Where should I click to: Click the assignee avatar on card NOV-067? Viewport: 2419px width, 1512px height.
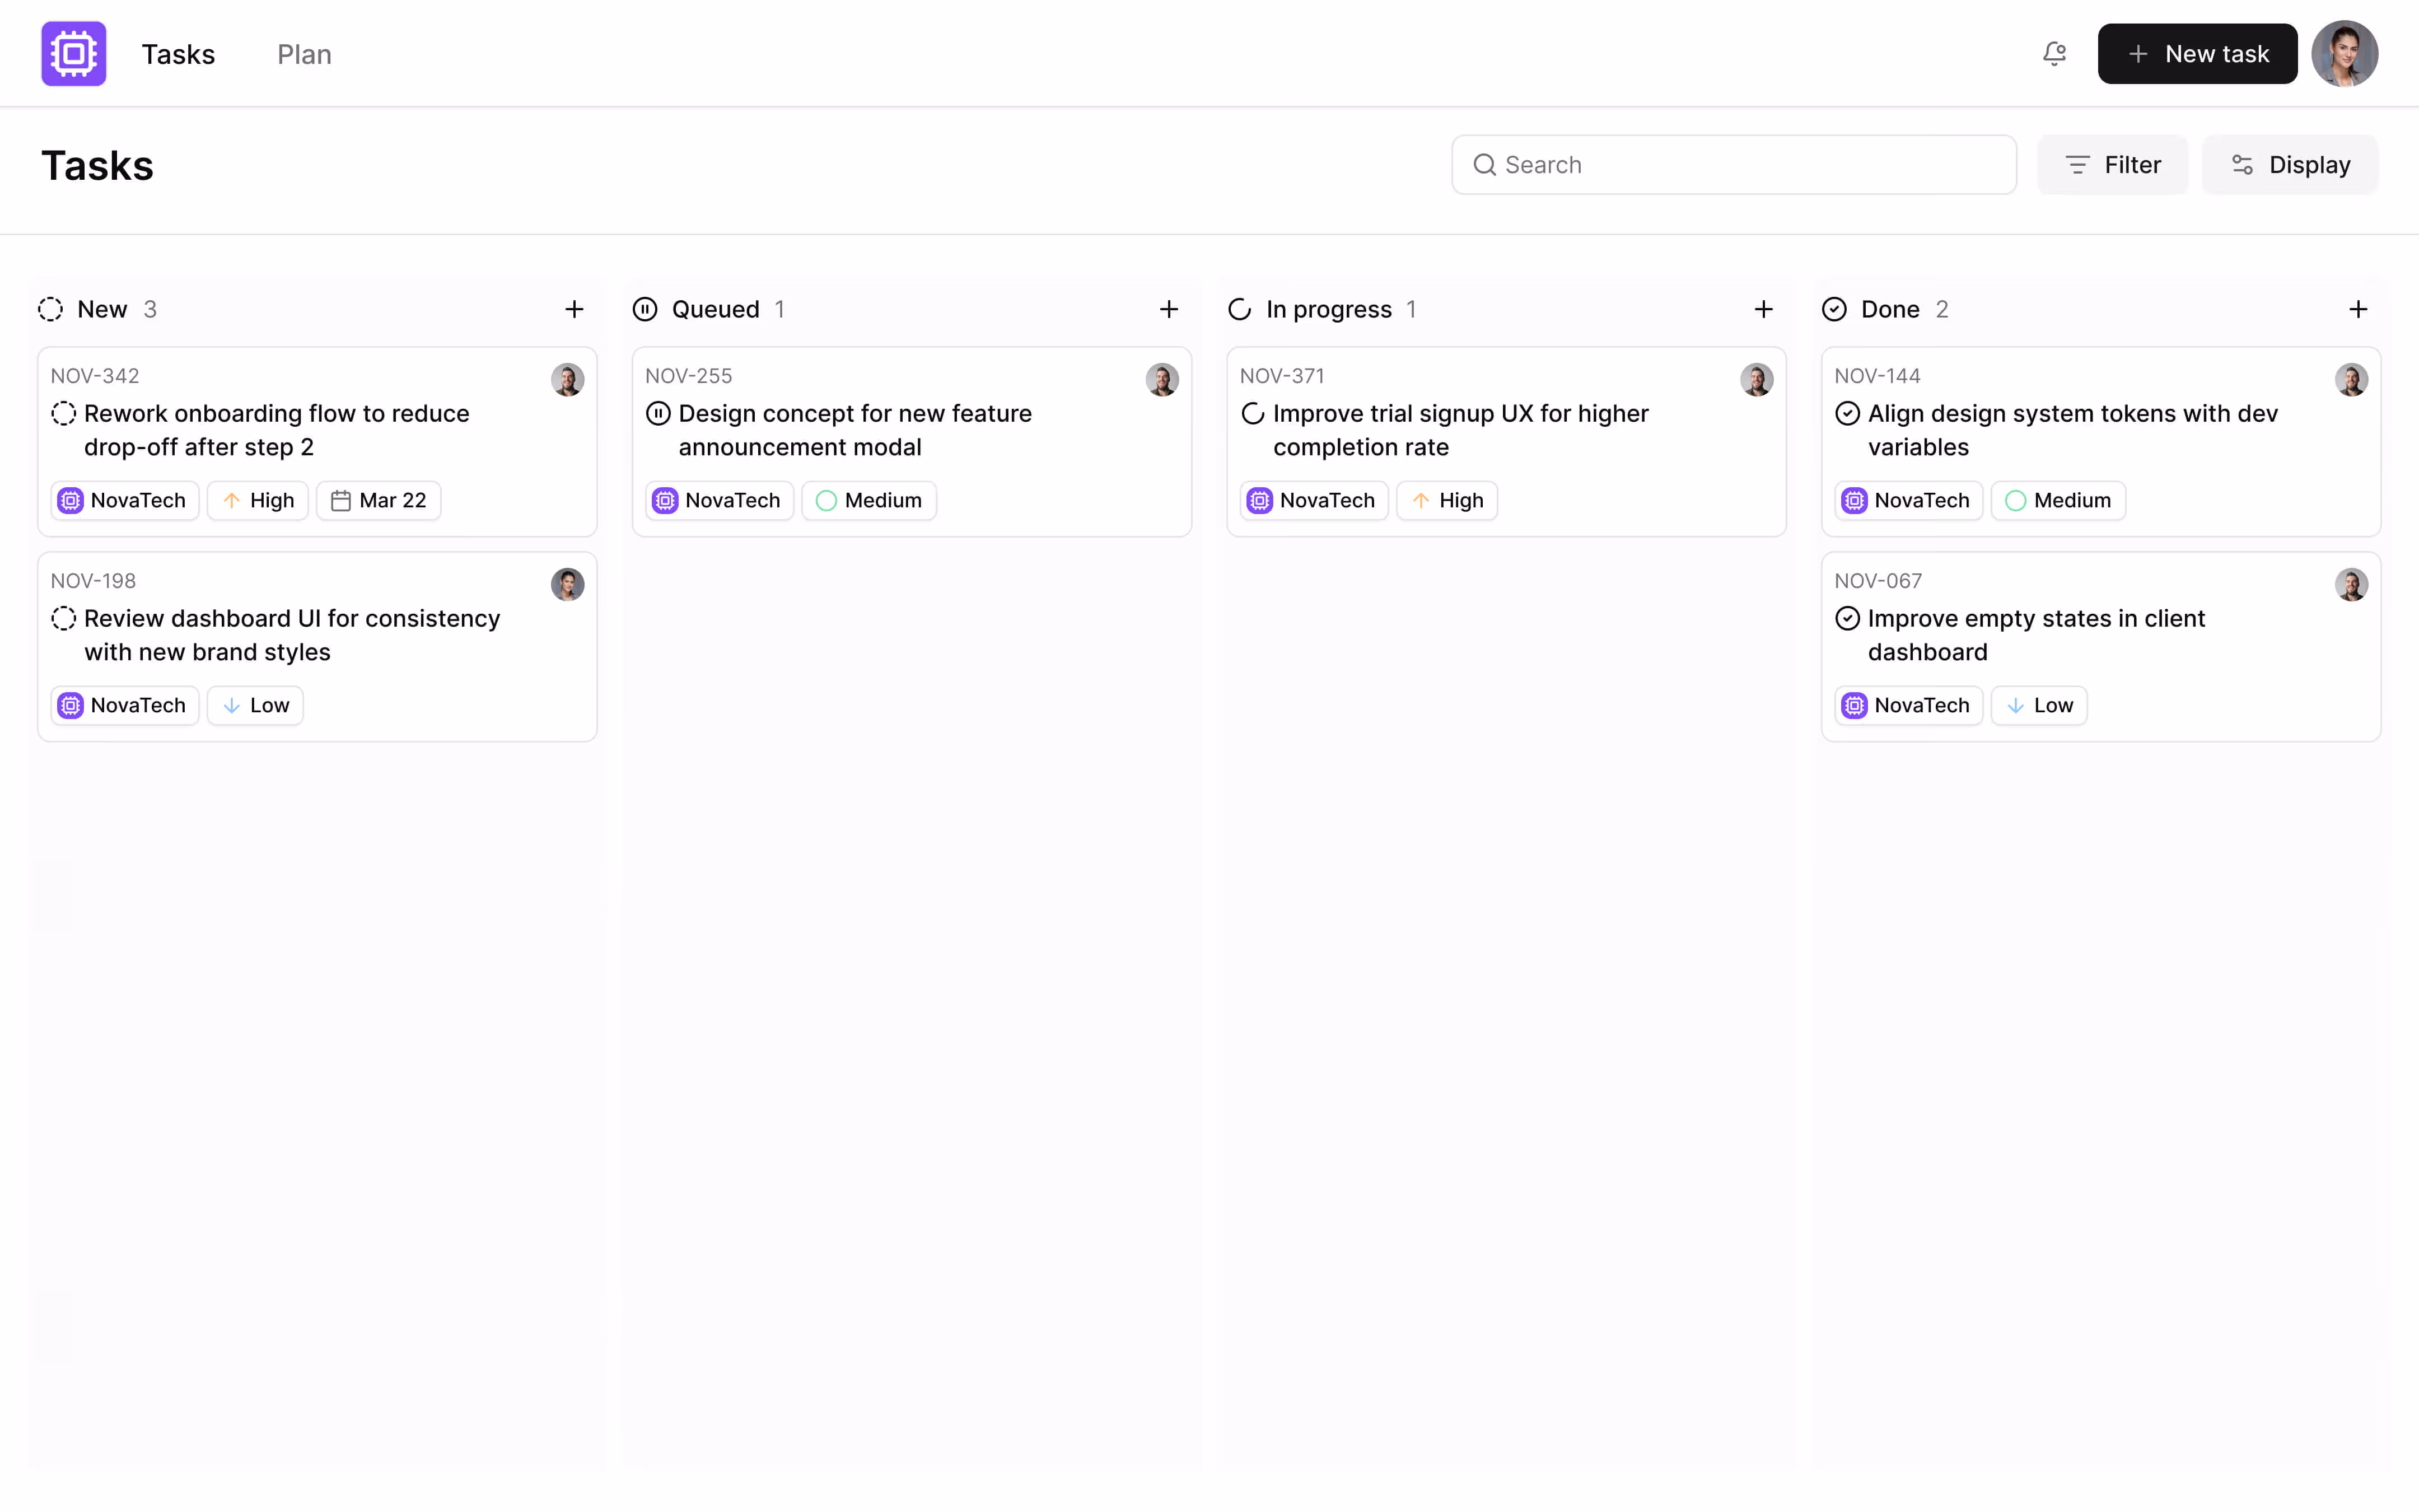2352,584
